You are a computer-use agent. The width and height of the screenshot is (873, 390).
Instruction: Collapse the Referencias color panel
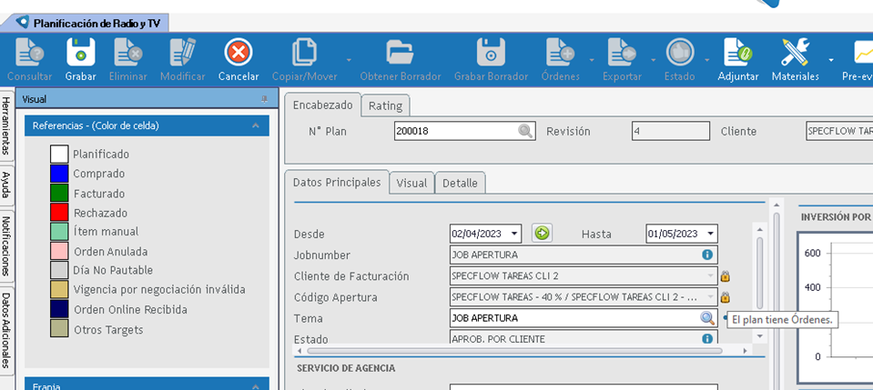(x=256, y=125)
